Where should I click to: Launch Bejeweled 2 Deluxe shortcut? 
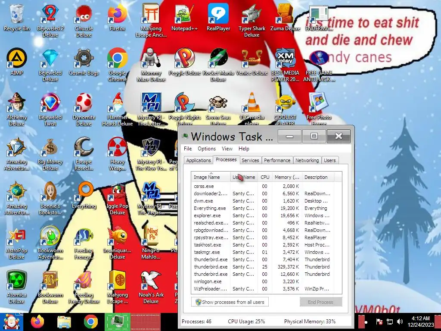point(50,21)
